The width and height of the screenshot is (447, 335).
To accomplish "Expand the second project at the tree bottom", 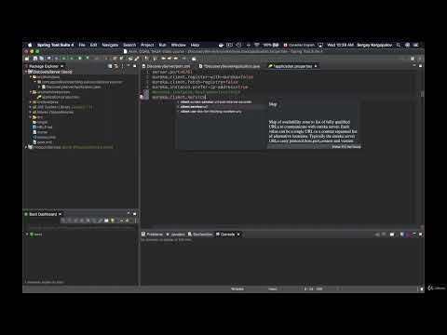I will click(x=26, y=147).
